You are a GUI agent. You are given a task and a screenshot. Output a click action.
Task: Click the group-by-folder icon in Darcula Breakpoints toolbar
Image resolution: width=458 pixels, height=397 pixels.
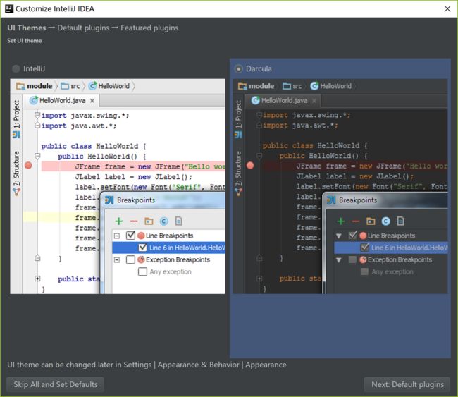(x=371, y=221)
